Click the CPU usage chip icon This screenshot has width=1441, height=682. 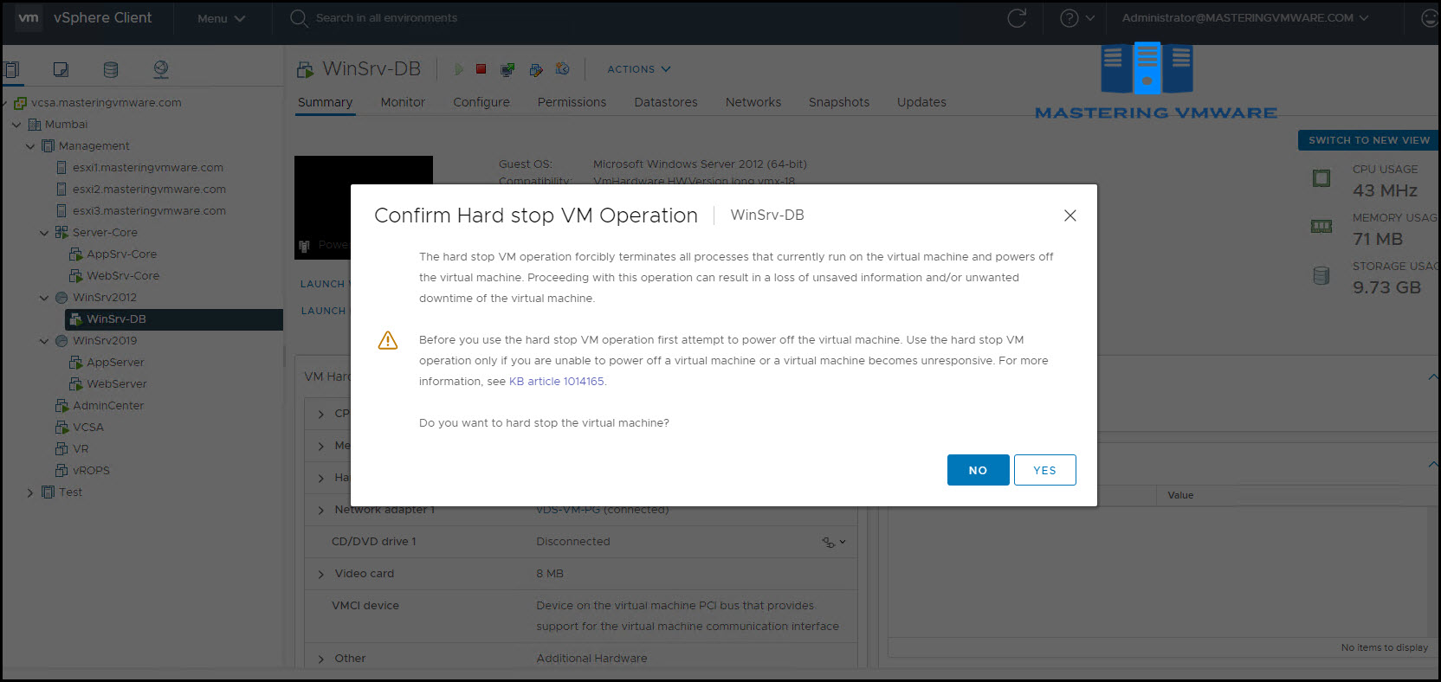1321,178
